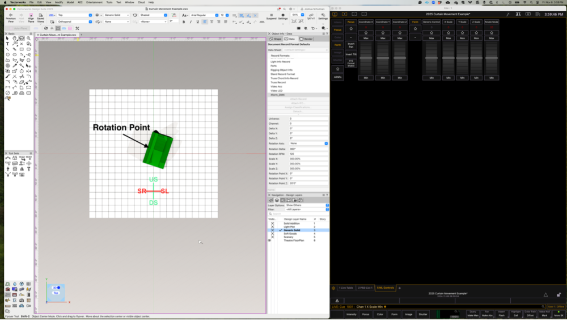Toggle visibility of Theatre FloorPlan layer

coord(269,240)
